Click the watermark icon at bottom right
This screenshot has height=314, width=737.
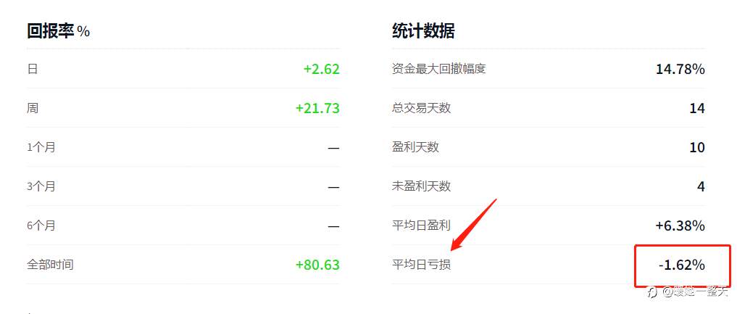(653, 292)
